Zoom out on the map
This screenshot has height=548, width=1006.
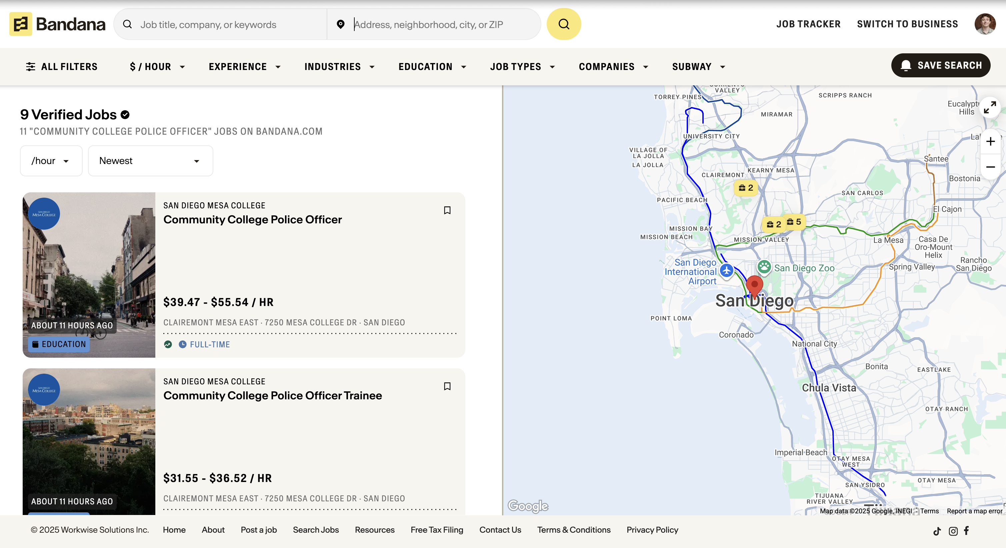990,167
